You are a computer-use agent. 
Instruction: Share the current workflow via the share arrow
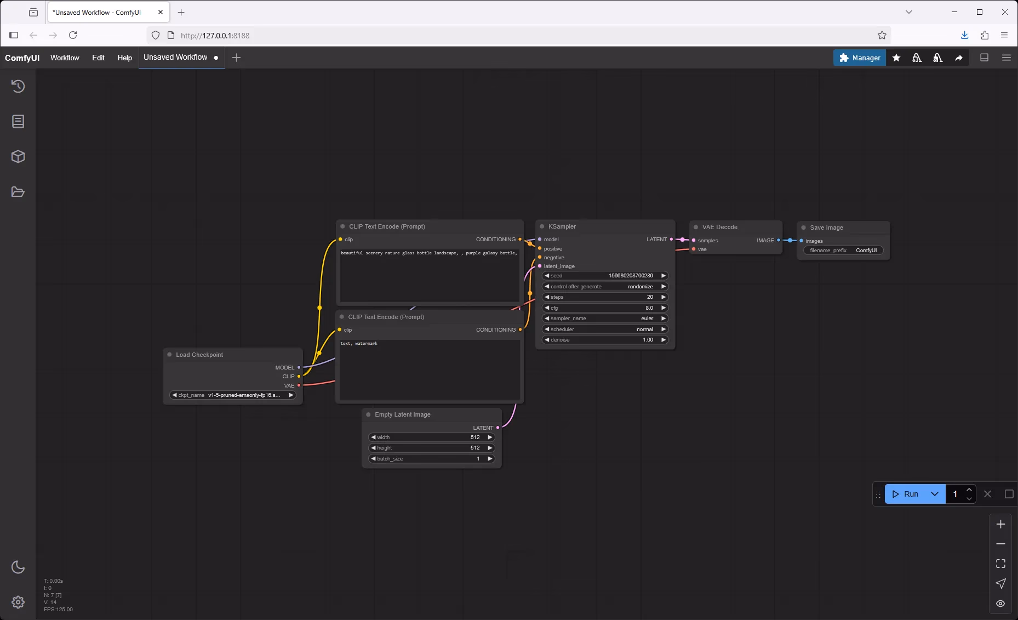(x=957, y=58)
